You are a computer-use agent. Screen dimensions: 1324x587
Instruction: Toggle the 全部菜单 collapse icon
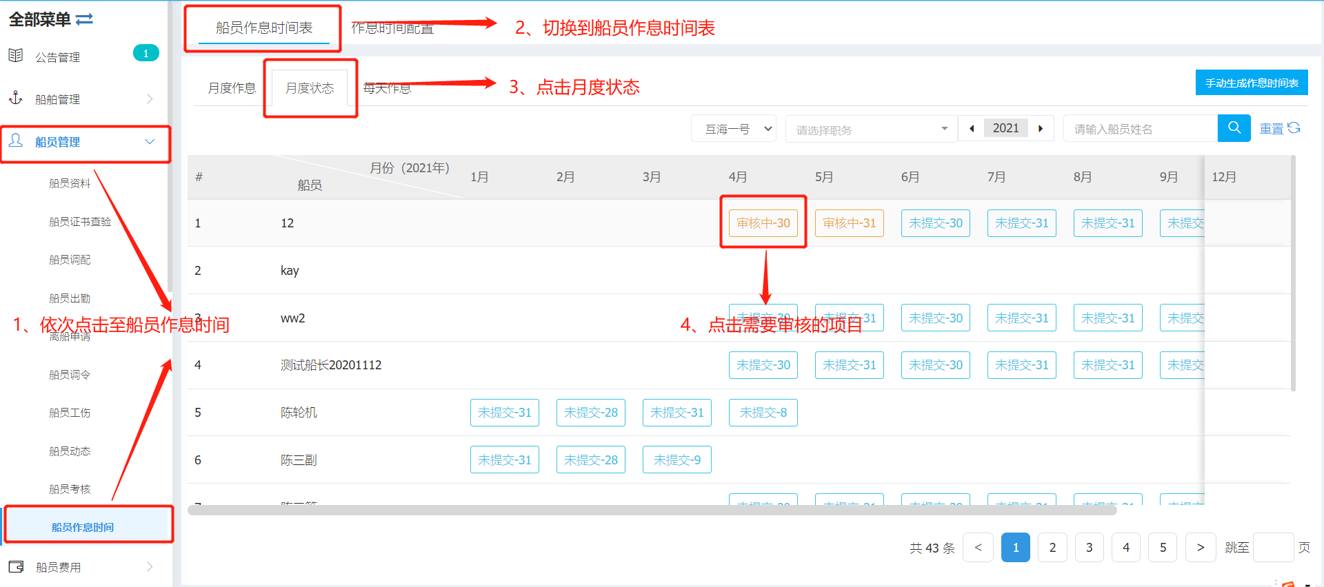84,19
